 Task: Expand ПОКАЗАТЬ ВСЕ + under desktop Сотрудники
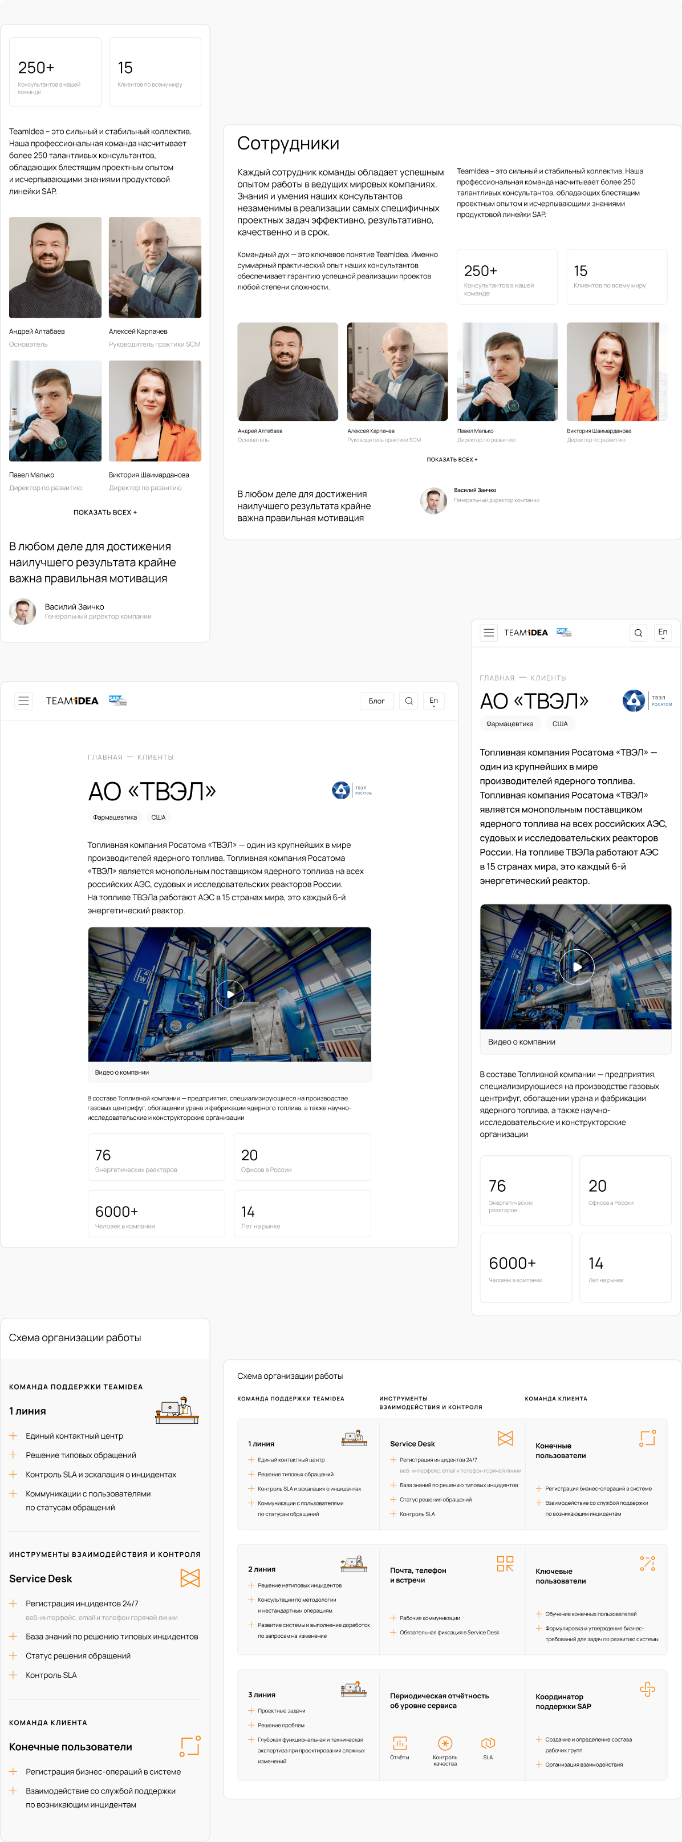click(x=453, y=460)
